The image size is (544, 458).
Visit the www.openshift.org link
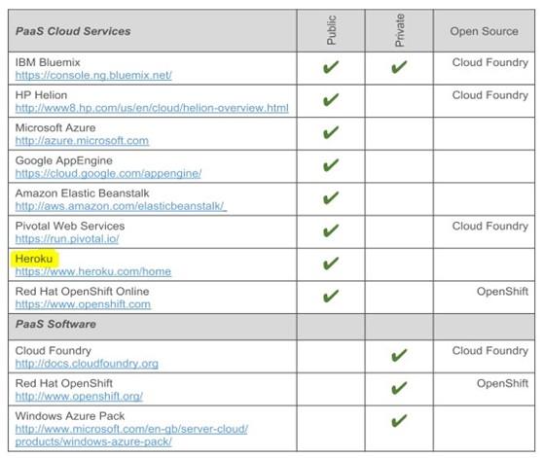pyautogui.click(x=79, y=396)
